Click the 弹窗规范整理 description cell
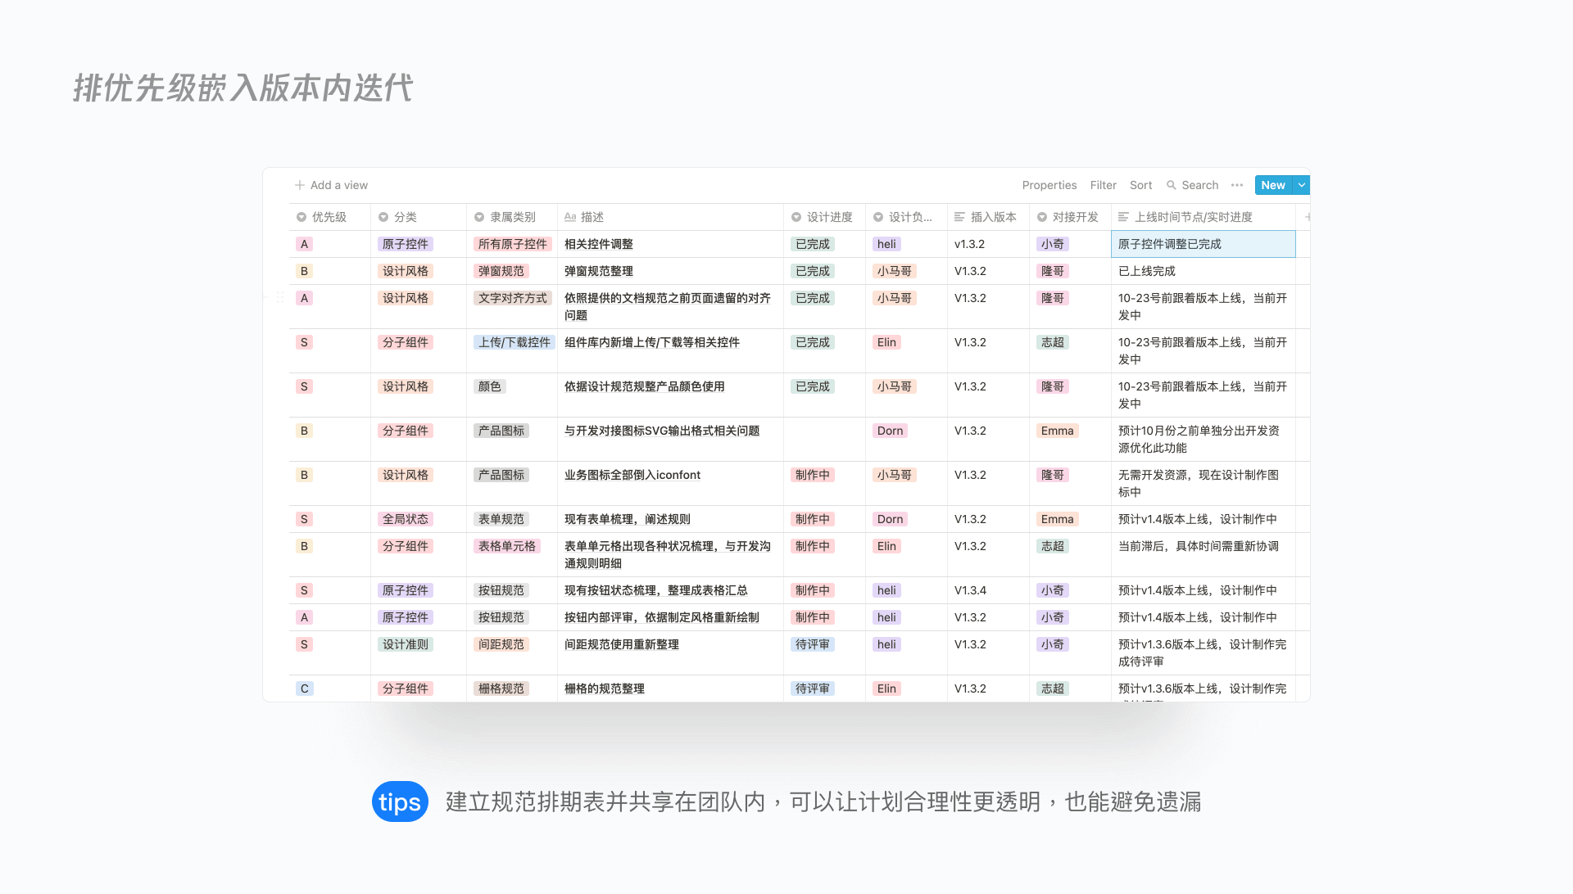This screenshot has height=894, width=1573. click(598, 271)
